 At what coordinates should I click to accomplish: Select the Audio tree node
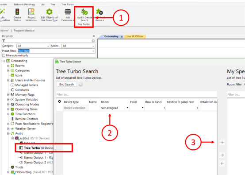coord(19,133)
